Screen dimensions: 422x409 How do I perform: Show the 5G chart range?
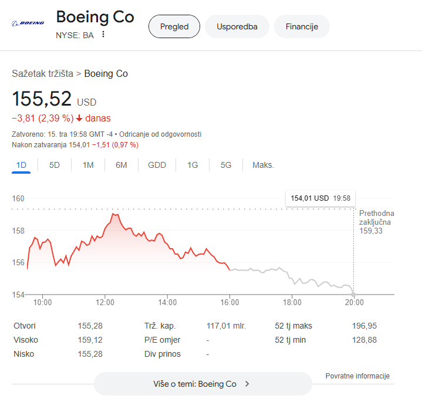226,165
